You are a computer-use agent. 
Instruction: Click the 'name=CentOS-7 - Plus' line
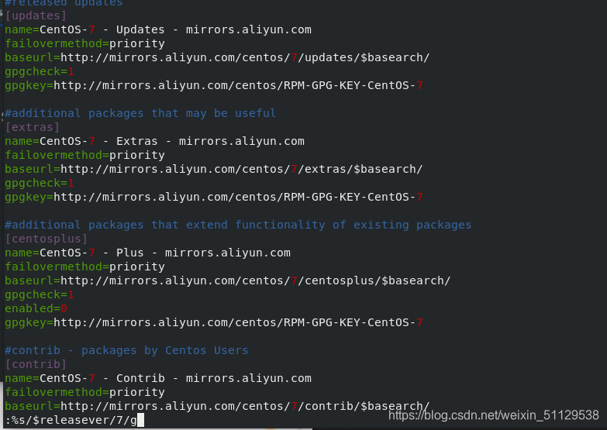click(147, 253)
